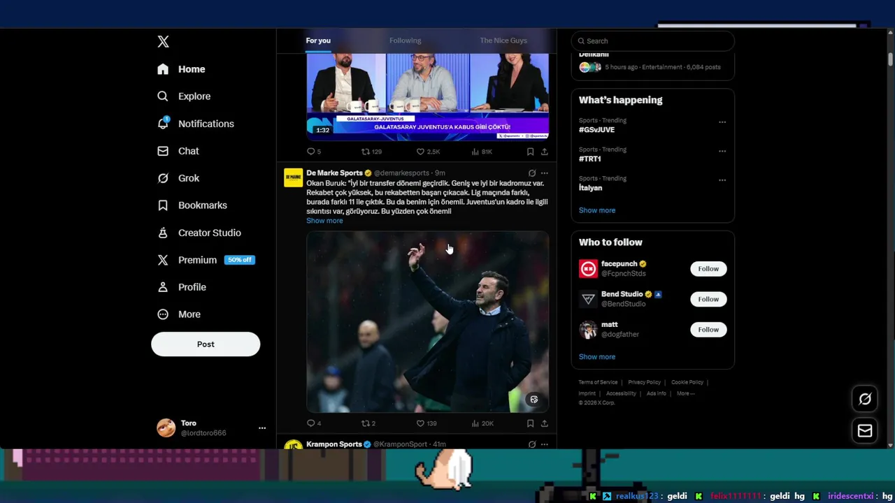895x503 pixels.
Task: Open floating messages envelope button
Action: (x=865, y=430)
